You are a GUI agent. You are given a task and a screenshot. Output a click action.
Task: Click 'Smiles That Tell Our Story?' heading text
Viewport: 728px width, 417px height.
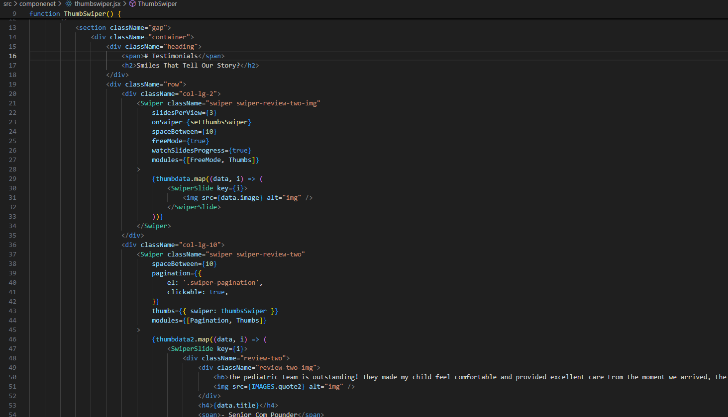click(188, 65)
